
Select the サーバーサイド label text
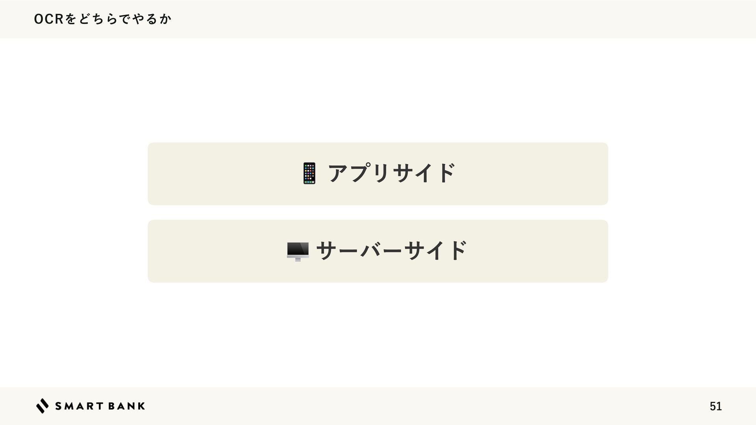(x=392, y=251)
